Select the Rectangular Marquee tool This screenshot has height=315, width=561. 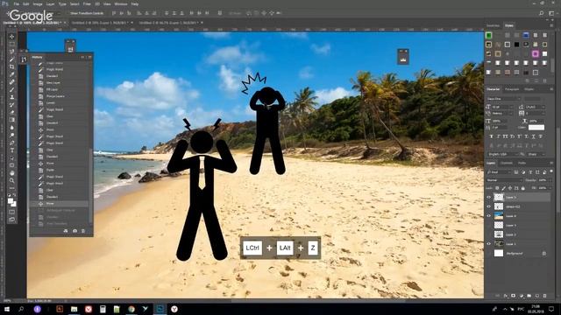pos(11,44)
